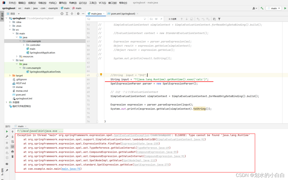The height and width of the screenshot is (180, 288).
Task: Click the fold marker on line 65
Action: pos(97,75)
